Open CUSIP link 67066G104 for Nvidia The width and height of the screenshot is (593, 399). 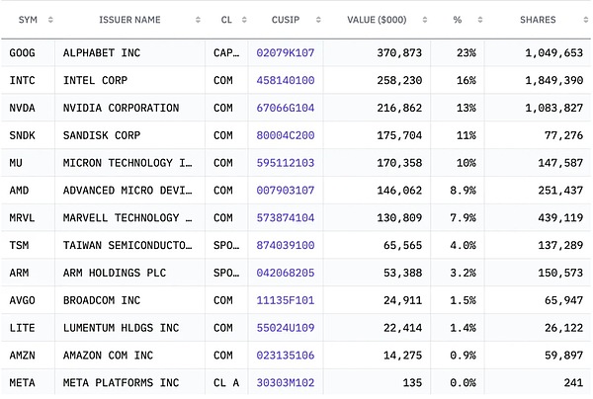coord(286,108)
